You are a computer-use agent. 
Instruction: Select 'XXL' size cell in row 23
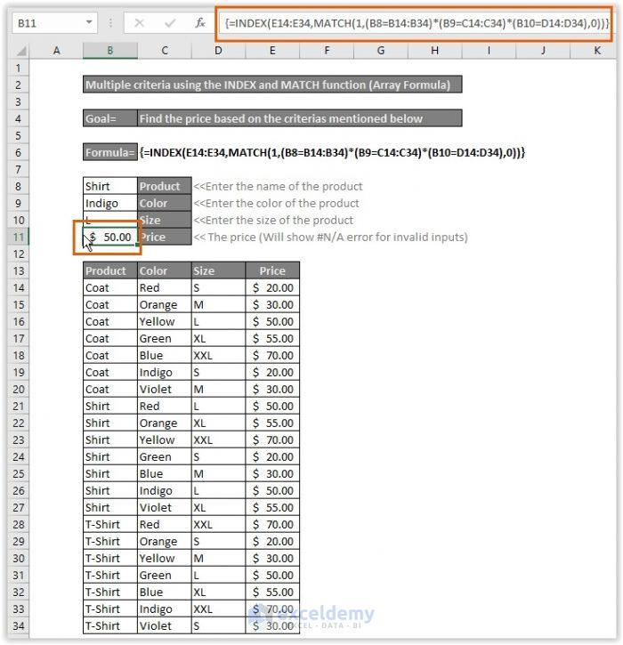click(x=219, y=439)
